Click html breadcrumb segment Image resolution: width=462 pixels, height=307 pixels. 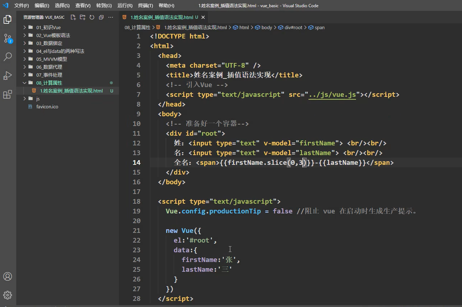244,27
